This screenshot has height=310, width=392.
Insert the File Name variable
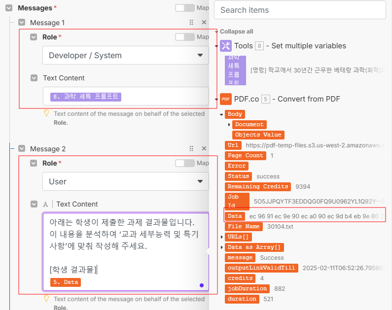click(244, 227)
